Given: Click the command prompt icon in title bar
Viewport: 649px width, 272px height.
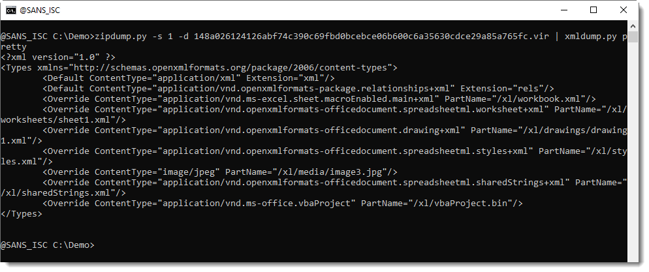Looking at the screenshot, I should (x=11, y=10).
